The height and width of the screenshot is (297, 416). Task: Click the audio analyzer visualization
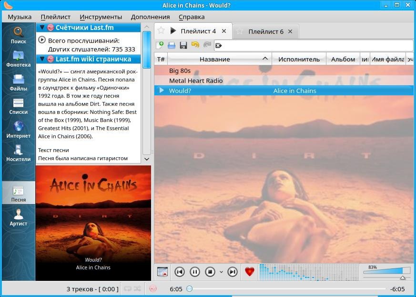[x=309, y=272]
